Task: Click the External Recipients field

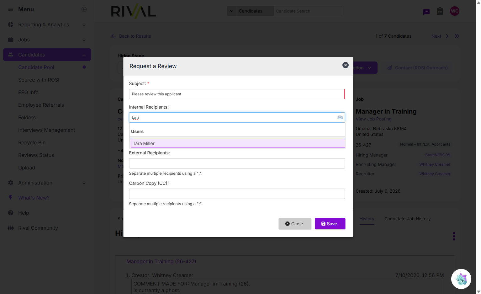Action: click(x=237, y=163)
